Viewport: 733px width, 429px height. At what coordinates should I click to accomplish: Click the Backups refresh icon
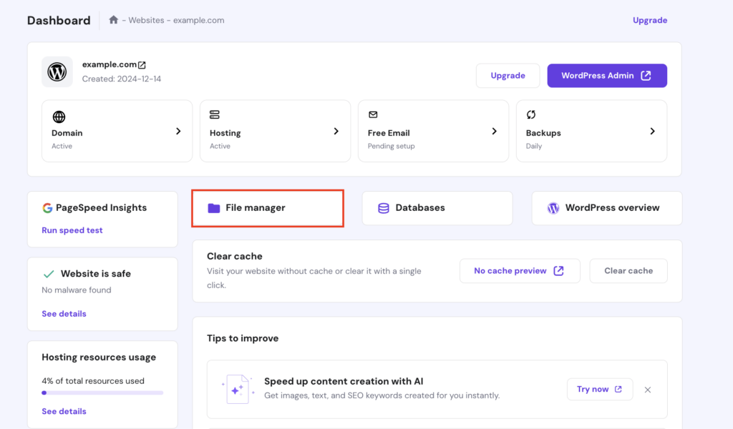[x=531, y=113]
